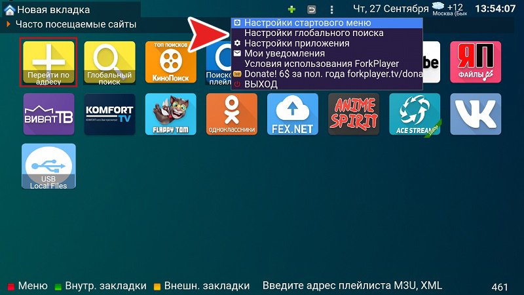
Task: Open "Настройки приложения" from the menu
Action: (x=326, y=43)
